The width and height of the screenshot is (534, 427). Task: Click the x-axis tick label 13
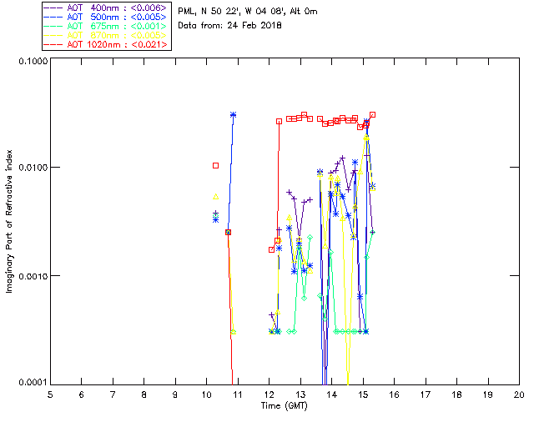[300, 394]
